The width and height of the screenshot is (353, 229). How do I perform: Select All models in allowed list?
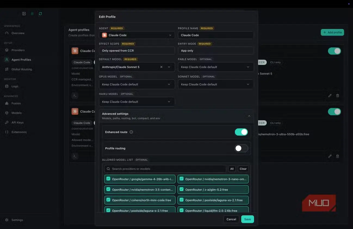(232, 169)
